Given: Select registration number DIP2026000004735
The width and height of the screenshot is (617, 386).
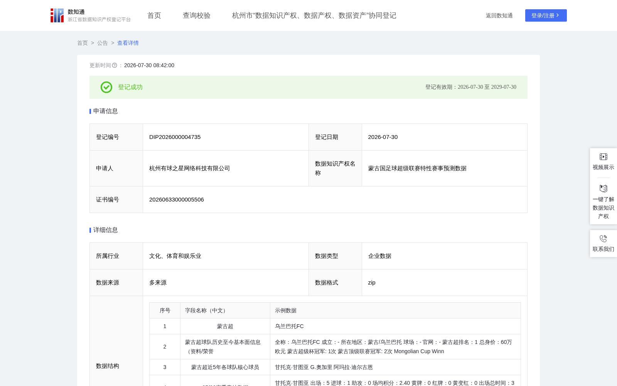Looking at the screenshot, I should (175, 137).
